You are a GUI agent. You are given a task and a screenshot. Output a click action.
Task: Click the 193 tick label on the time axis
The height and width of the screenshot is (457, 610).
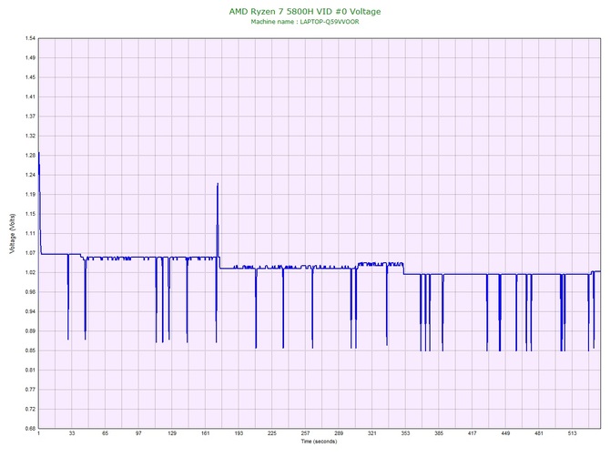pyautogui.click(x=239, y=433)
